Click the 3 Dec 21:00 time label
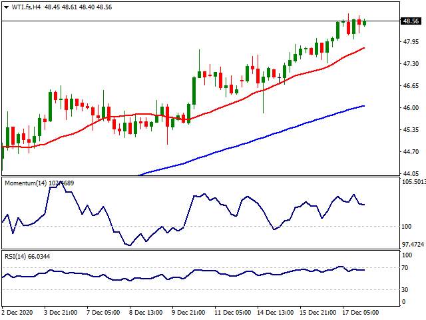Viewport: 426px width, 320px height. coord(61,313)
